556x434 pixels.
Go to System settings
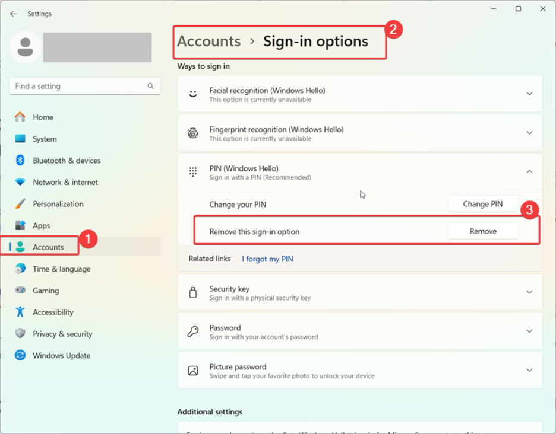(x=85, y=139)
